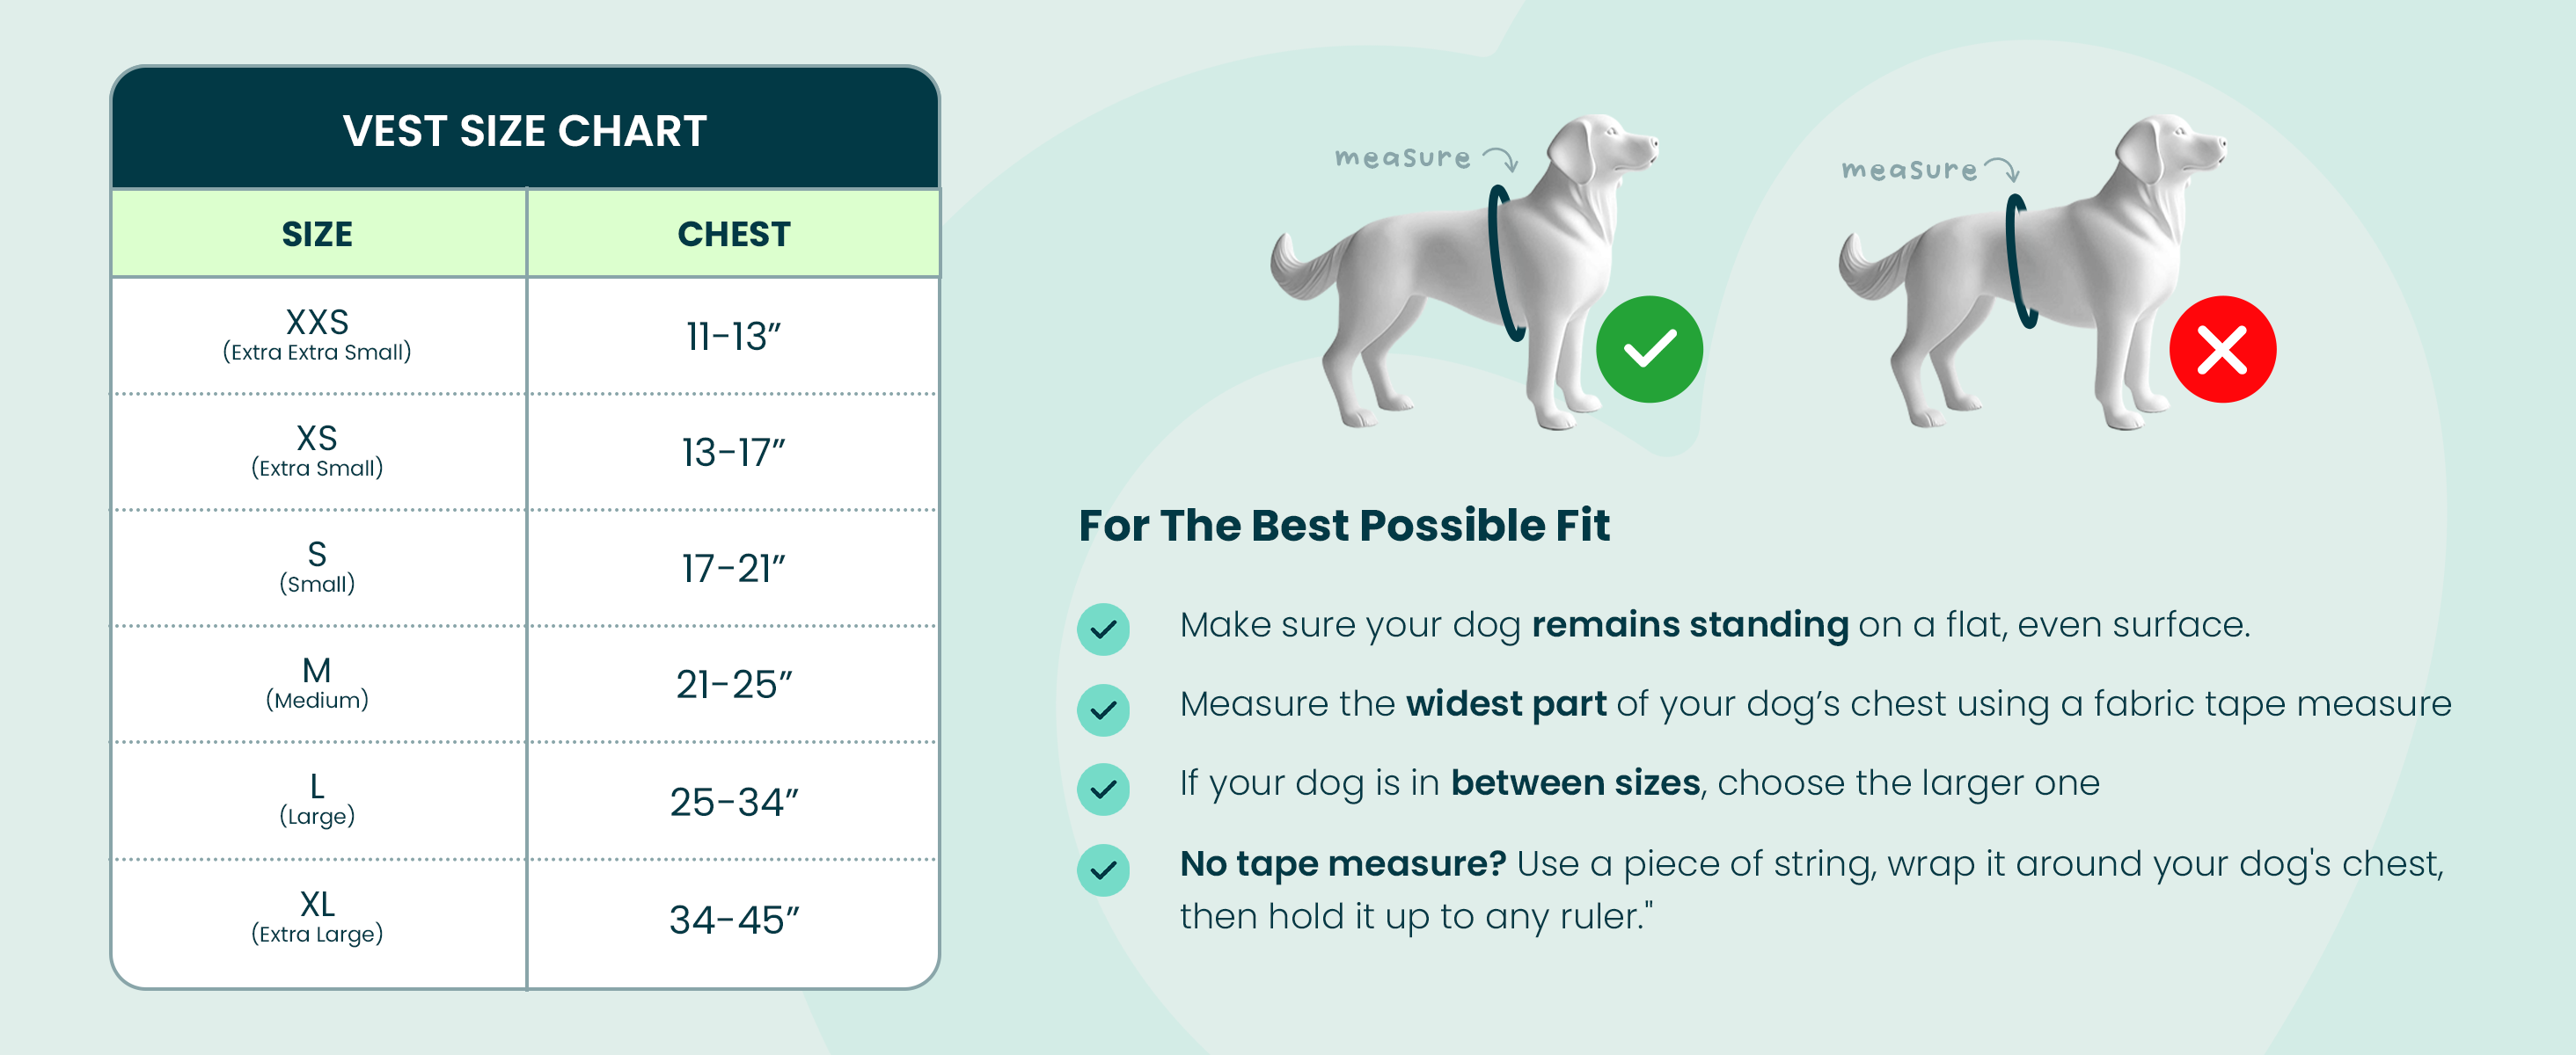Click the correctly measured dog image
This screenshot has height=1055, width=2576.
tap(1465, 272)
